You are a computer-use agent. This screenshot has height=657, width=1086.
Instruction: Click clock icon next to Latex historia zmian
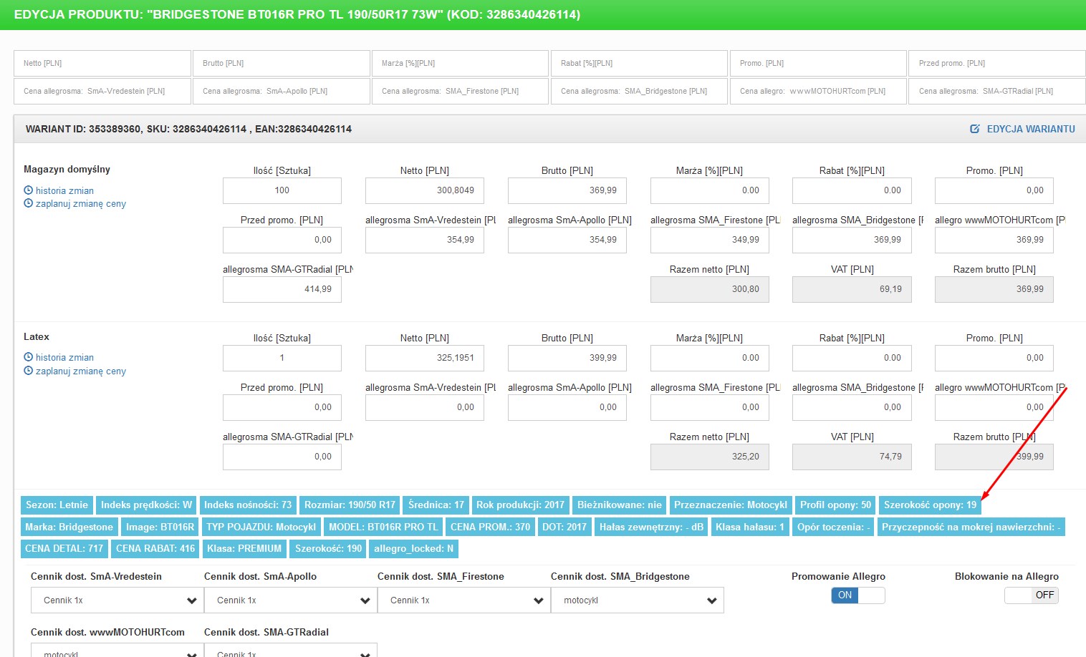(x=29, y=357)
